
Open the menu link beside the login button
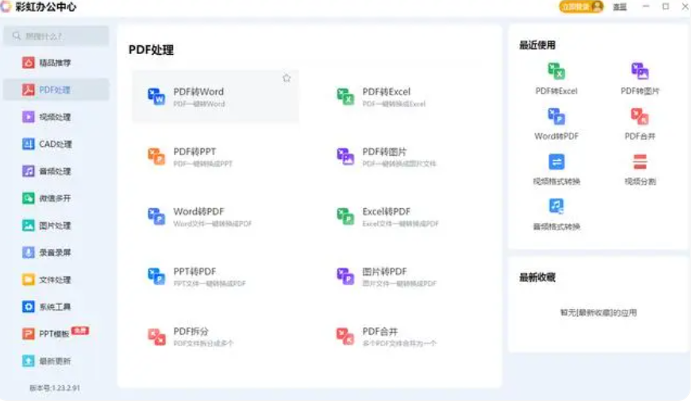click(x=620, y=7)
